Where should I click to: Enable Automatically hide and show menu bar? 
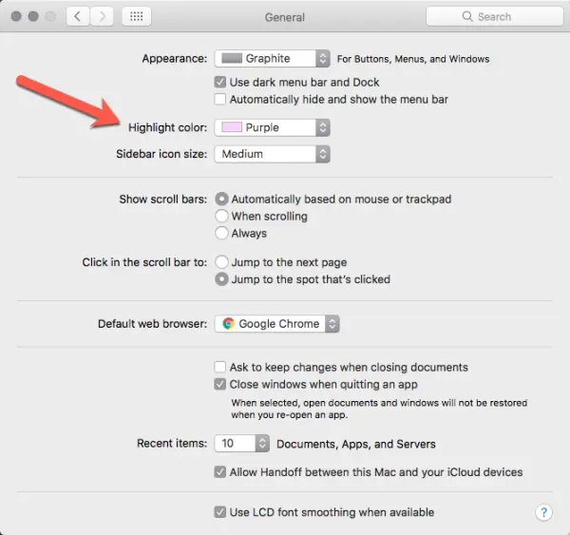(220, 99)
